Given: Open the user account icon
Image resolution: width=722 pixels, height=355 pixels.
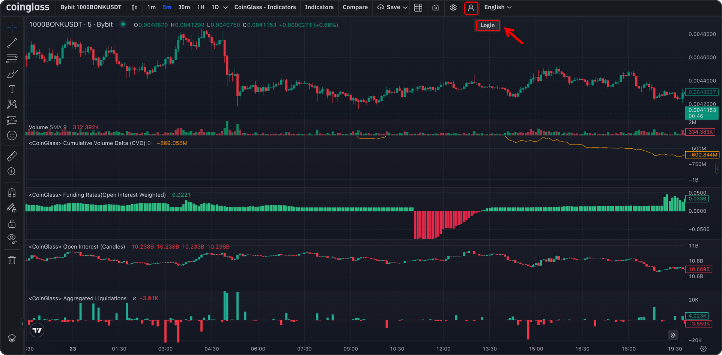Looking at the screenshot, I should pyautogui.click(x=471, y=8).
